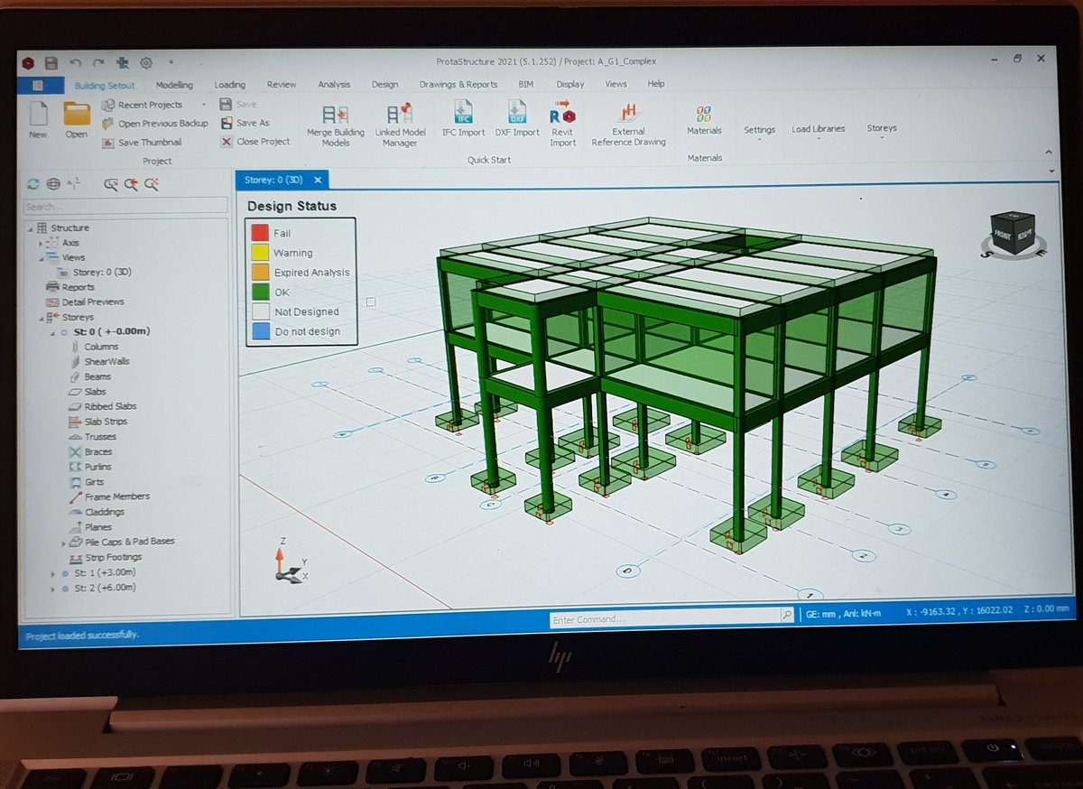Expand storey St: 2 (+6.00m)
Viewport: 1083px width, 789px height.
[52, 588]
